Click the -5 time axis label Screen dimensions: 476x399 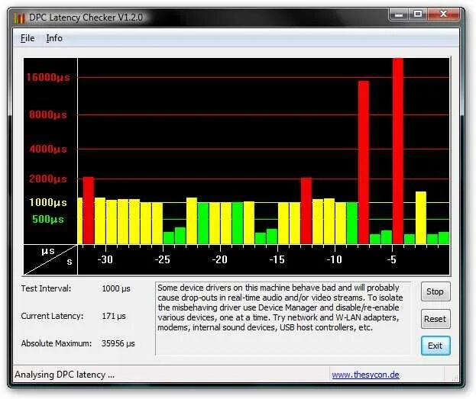click(x=392, y=259)
